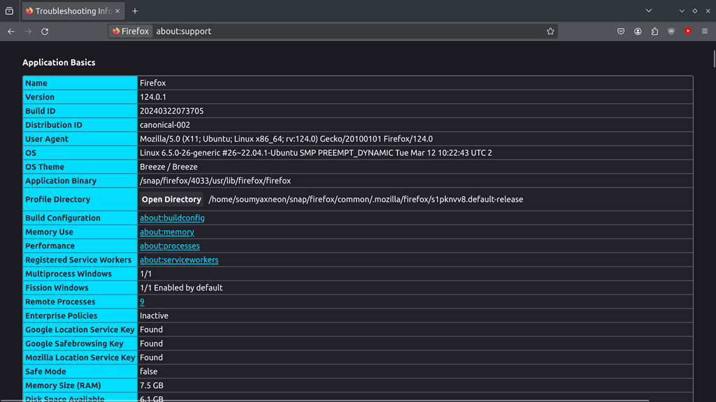Open the hamburger application menu

705,31
